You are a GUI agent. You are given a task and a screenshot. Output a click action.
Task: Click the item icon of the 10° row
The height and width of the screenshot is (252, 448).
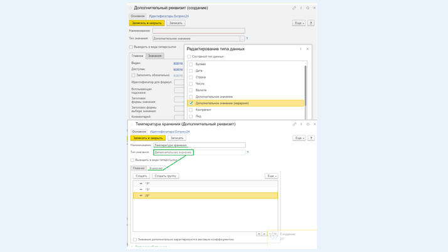141,184
